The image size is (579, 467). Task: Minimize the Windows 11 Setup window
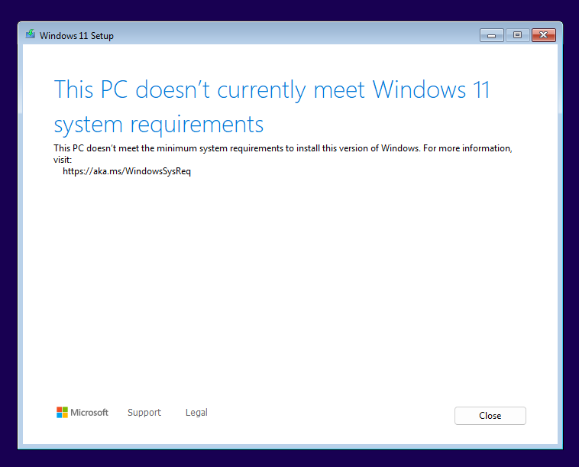tap(491, 35)
